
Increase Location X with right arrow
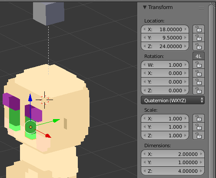(186, 29)
